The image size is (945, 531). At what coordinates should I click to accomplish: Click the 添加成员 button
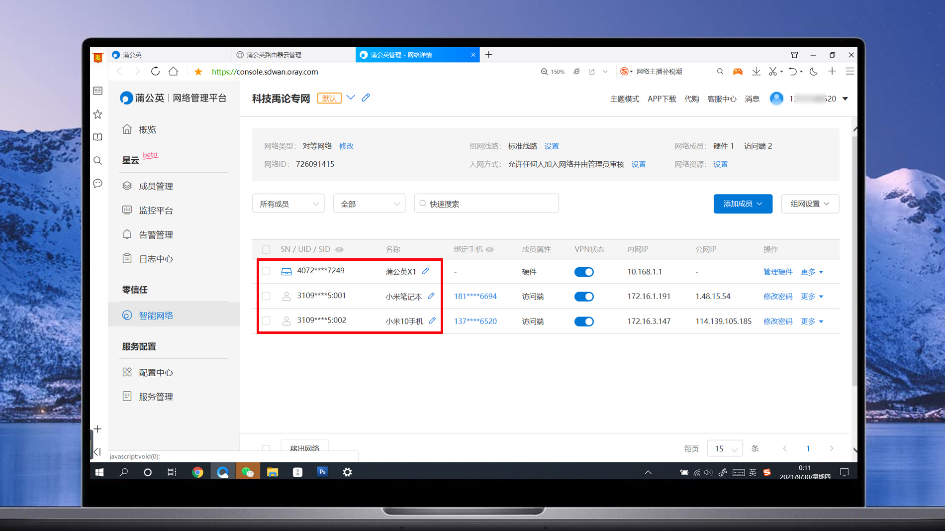coord(743,204)
